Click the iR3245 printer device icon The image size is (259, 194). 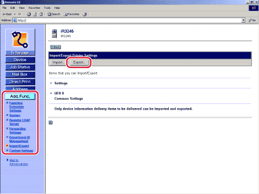tap(54, 34)
